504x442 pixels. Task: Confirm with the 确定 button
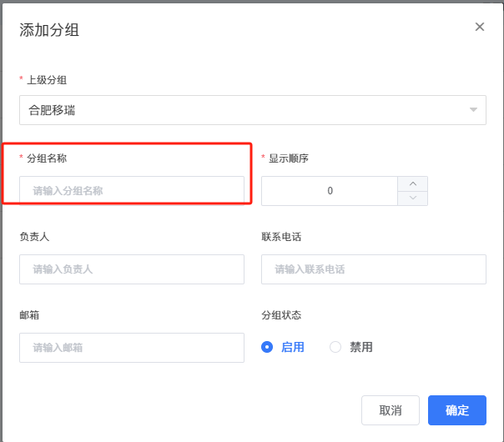point(456,410)
